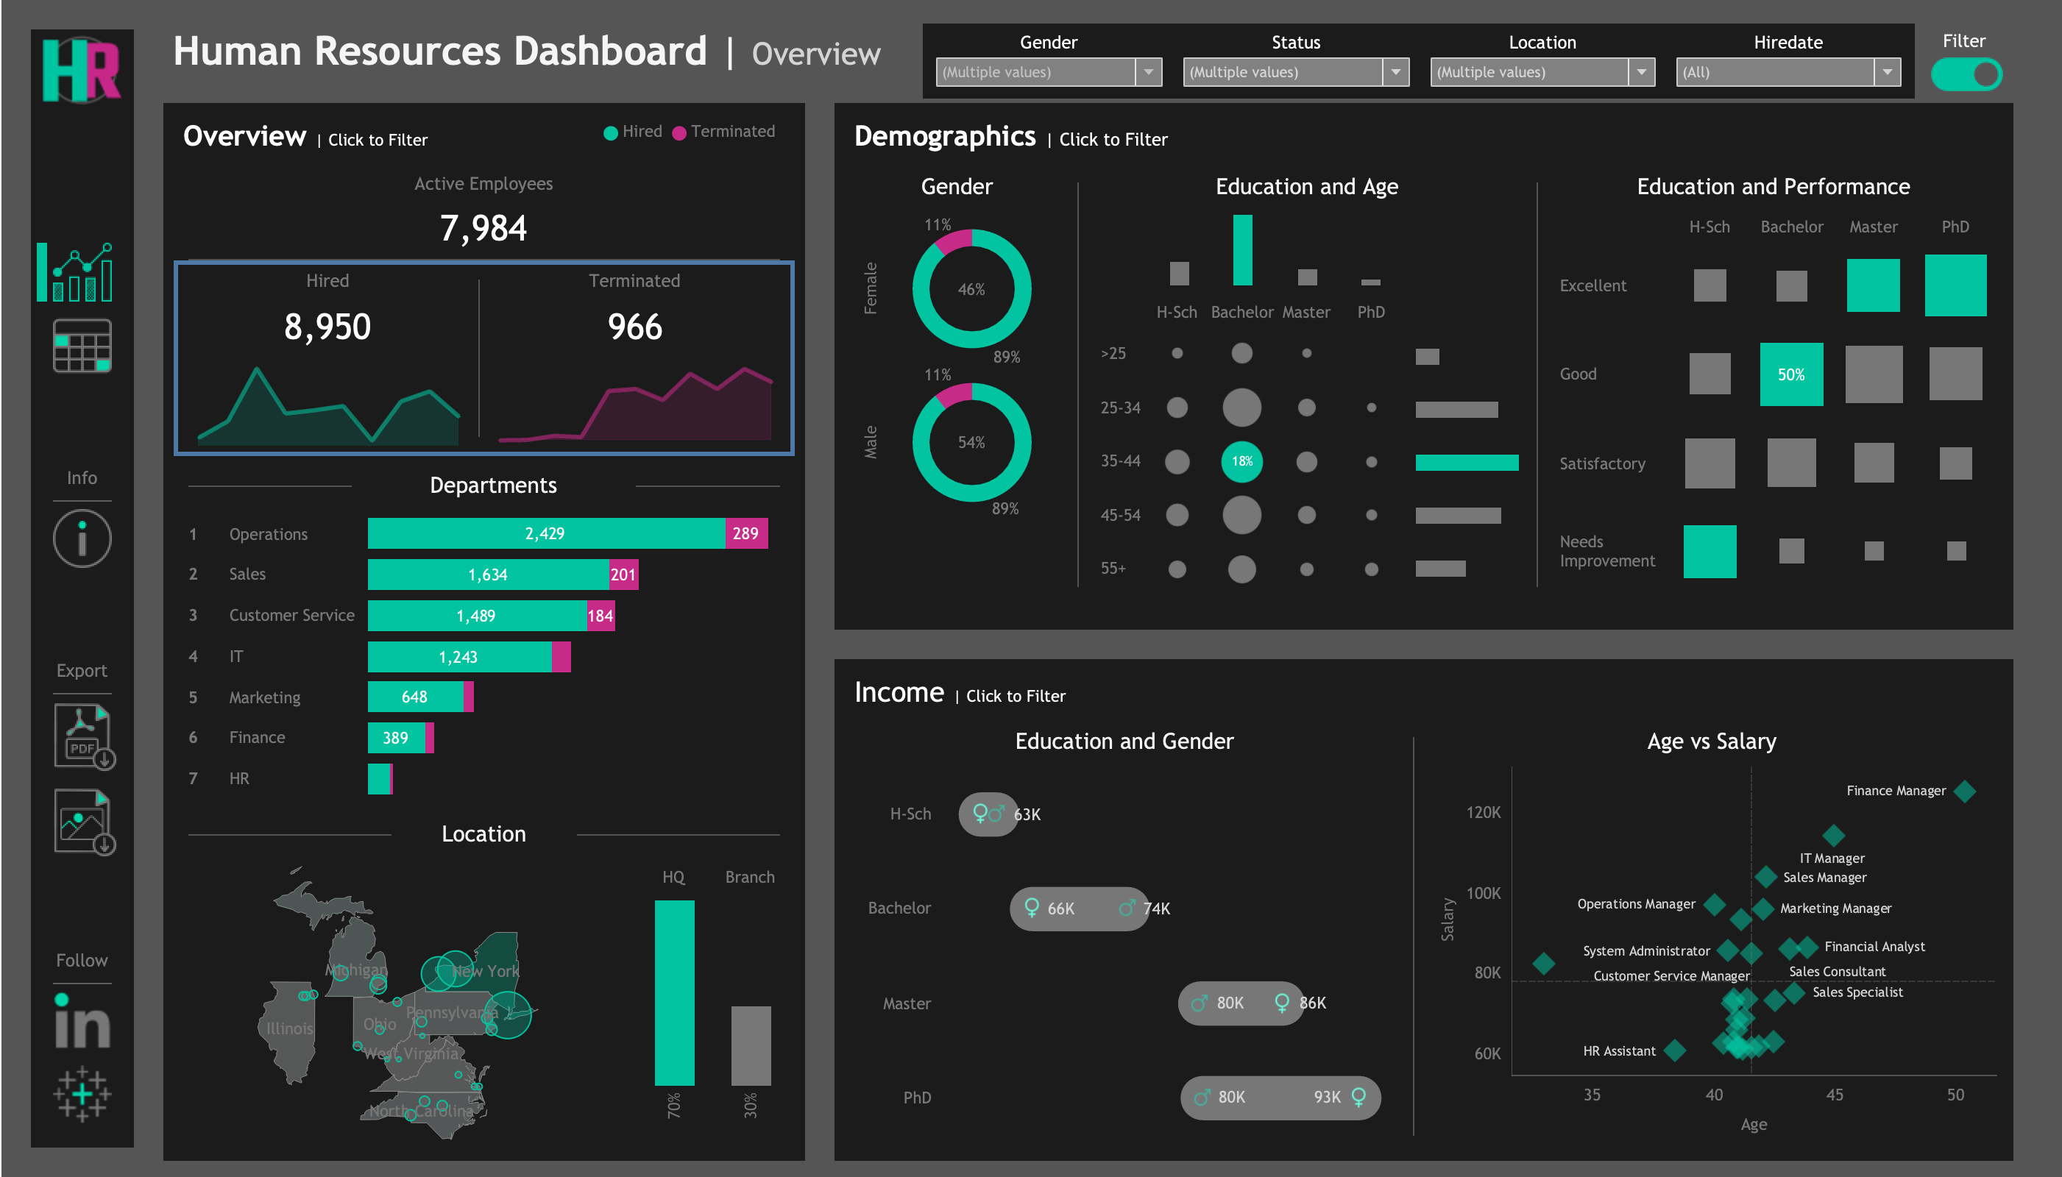Export dashboard as PDF
This screenshot has height=1177, width=2062.
tap(82, 736)
